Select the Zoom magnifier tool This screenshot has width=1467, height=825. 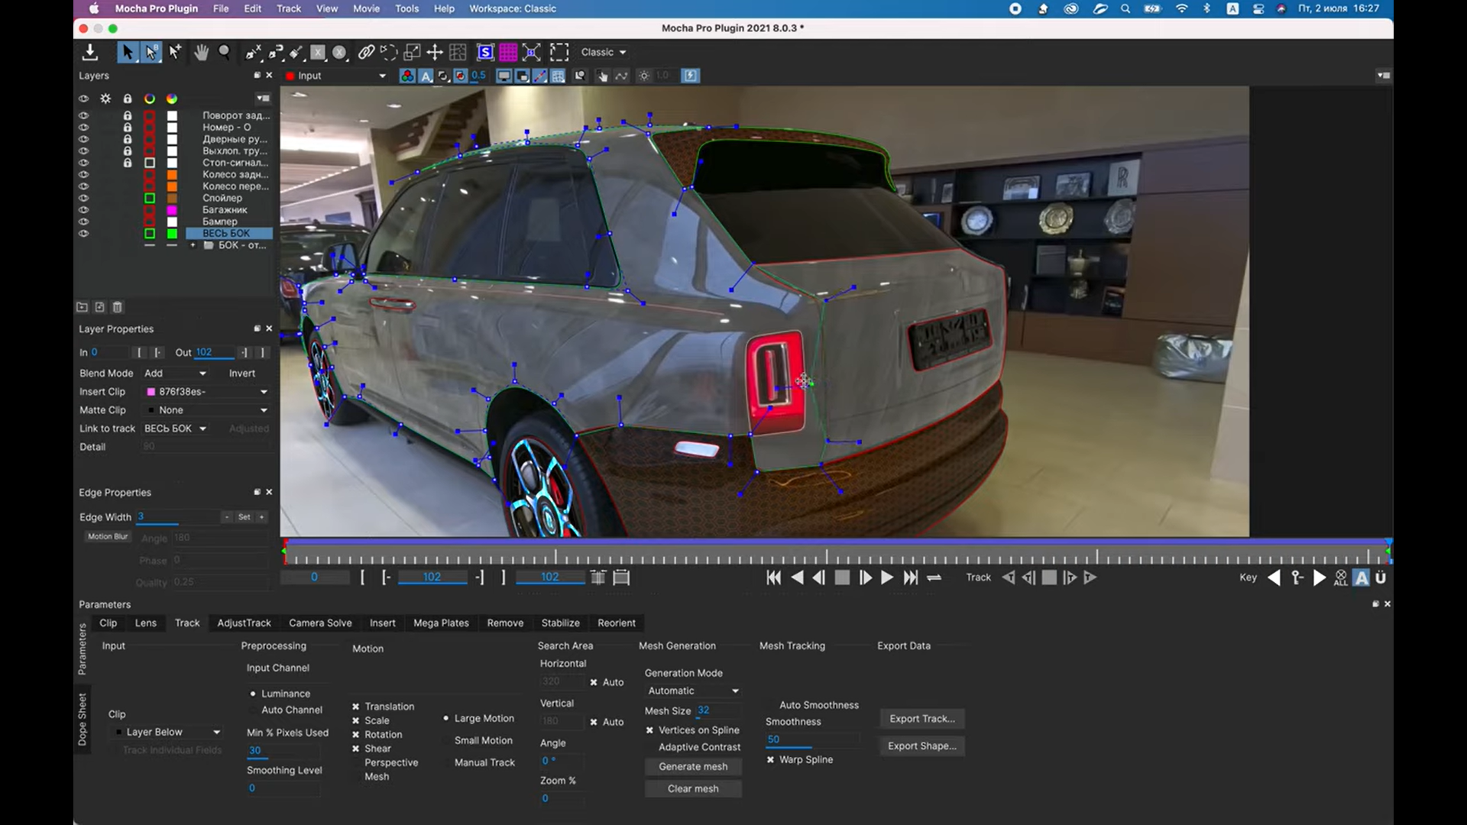pyautogui.click(x=225, y=52)
